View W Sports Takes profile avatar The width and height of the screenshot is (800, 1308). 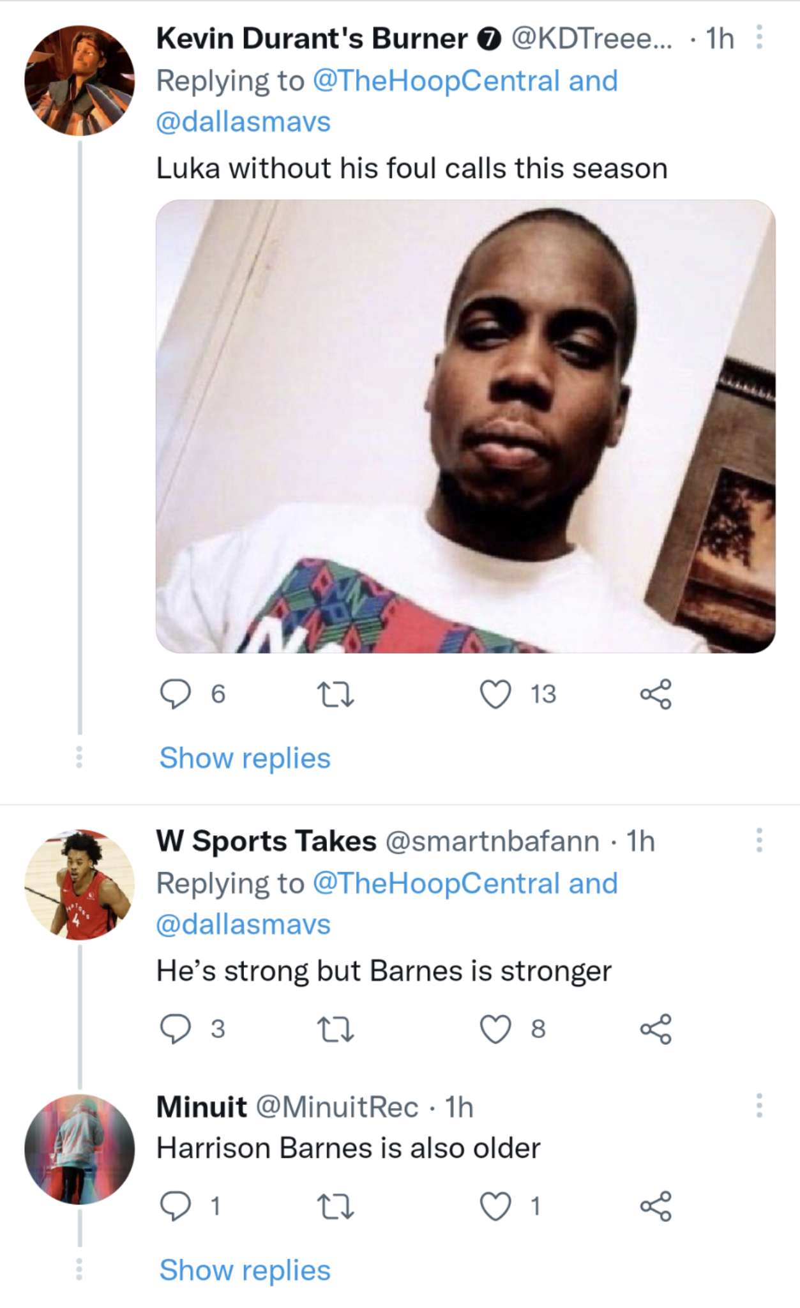(80, 885)
